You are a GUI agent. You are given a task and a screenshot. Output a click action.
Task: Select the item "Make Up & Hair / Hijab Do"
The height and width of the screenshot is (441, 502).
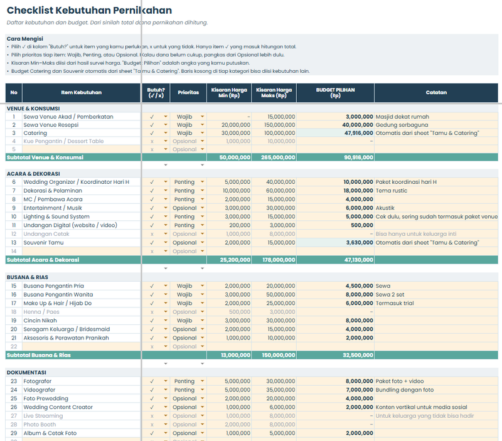coord(57,303)
